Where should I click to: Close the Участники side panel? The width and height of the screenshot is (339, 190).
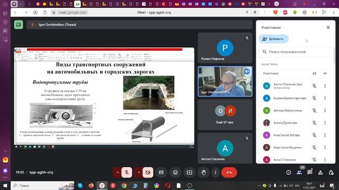pos(328,27)
